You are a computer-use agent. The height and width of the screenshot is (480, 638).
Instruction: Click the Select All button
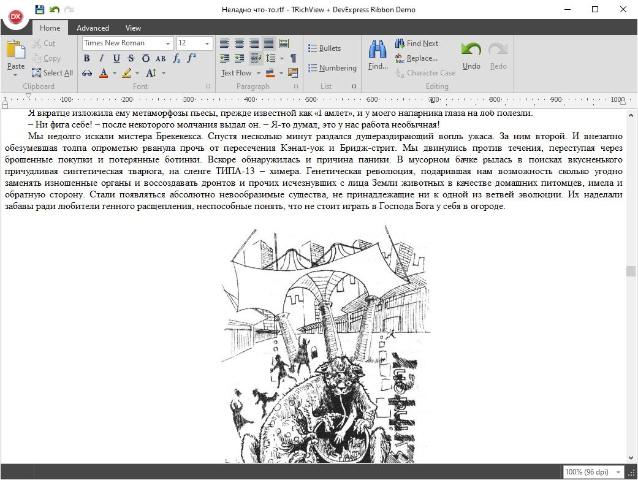click(x=52, y=73)
